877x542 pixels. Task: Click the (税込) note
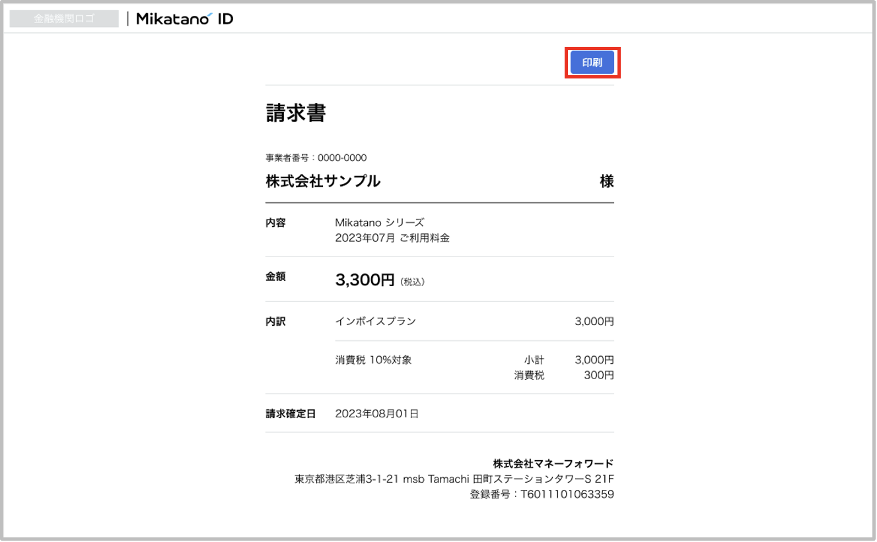point(412,282)
